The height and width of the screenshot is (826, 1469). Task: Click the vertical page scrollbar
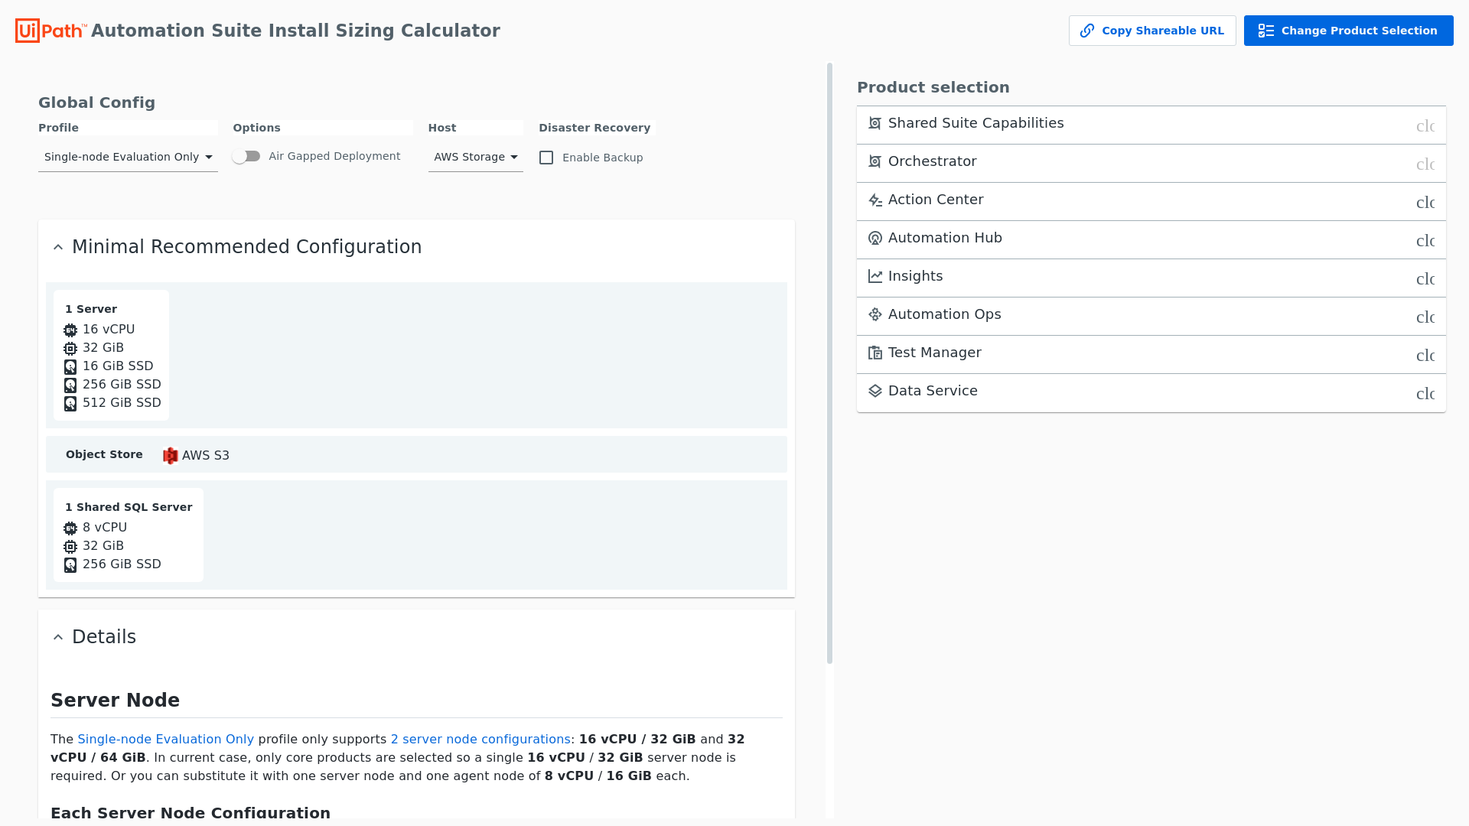tap(829, 363)
